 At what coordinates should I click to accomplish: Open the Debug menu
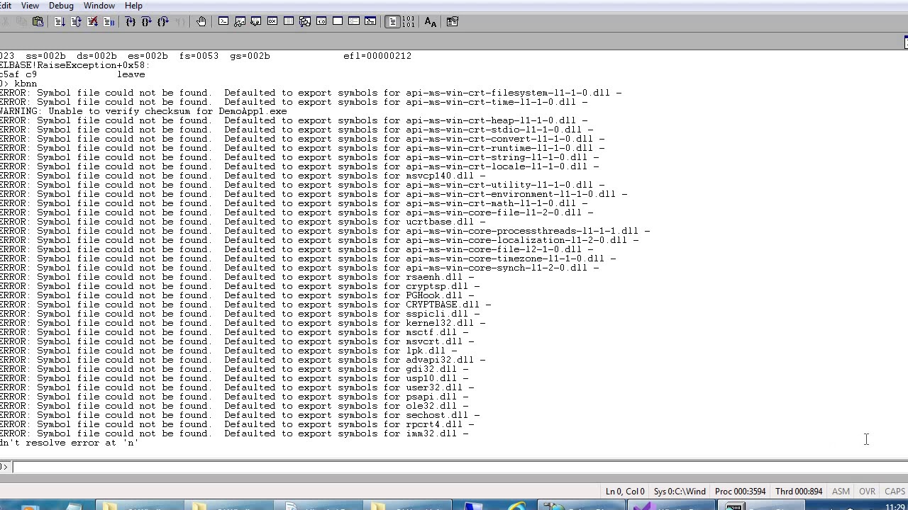(61, 6)
